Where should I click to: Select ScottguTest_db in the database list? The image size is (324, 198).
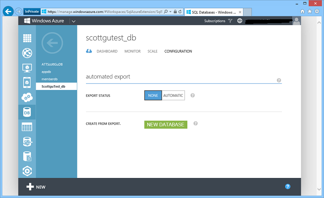57,86
